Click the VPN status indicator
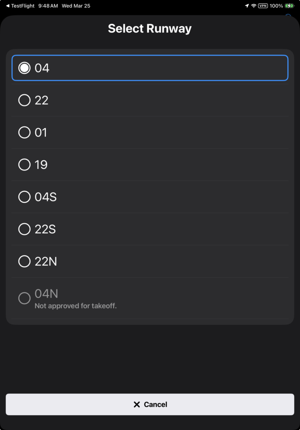 (263, 6)
